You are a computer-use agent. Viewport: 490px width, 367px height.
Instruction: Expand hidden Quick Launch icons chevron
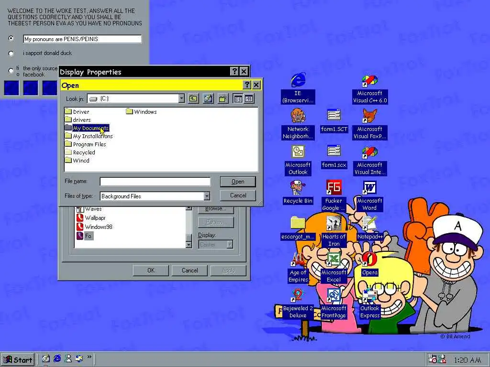(x=89, y=356)
